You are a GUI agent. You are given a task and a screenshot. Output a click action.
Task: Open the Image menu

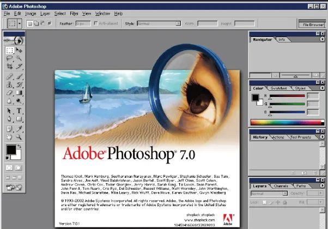coord(31,14)
